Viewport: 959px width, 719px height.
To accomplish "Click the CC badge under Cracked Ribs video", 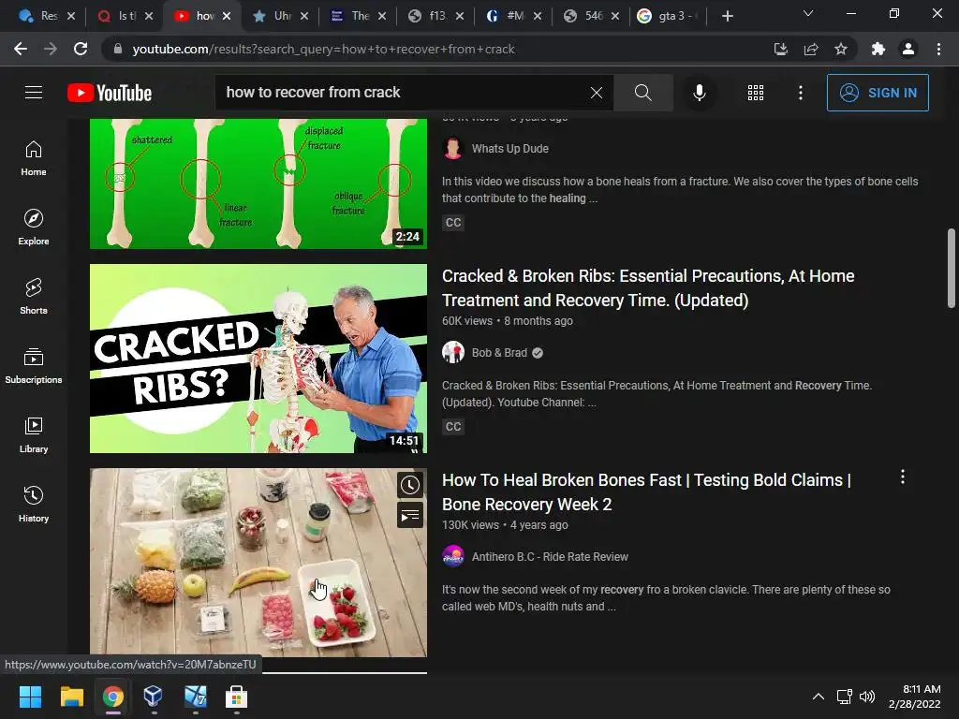I will tap(453, 427).
